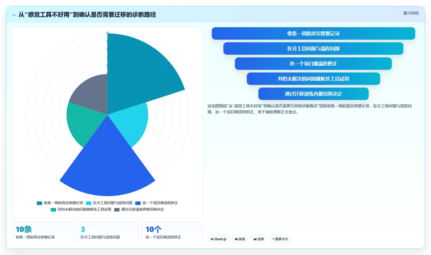This screenshot has height=255, width=431.
Task: Select funnel stage 通过迁移演练再做切换决定
Action: click(314, 94)
